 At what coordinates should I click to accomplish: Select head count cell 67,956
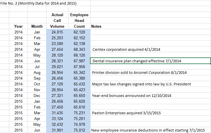[79, 66]
